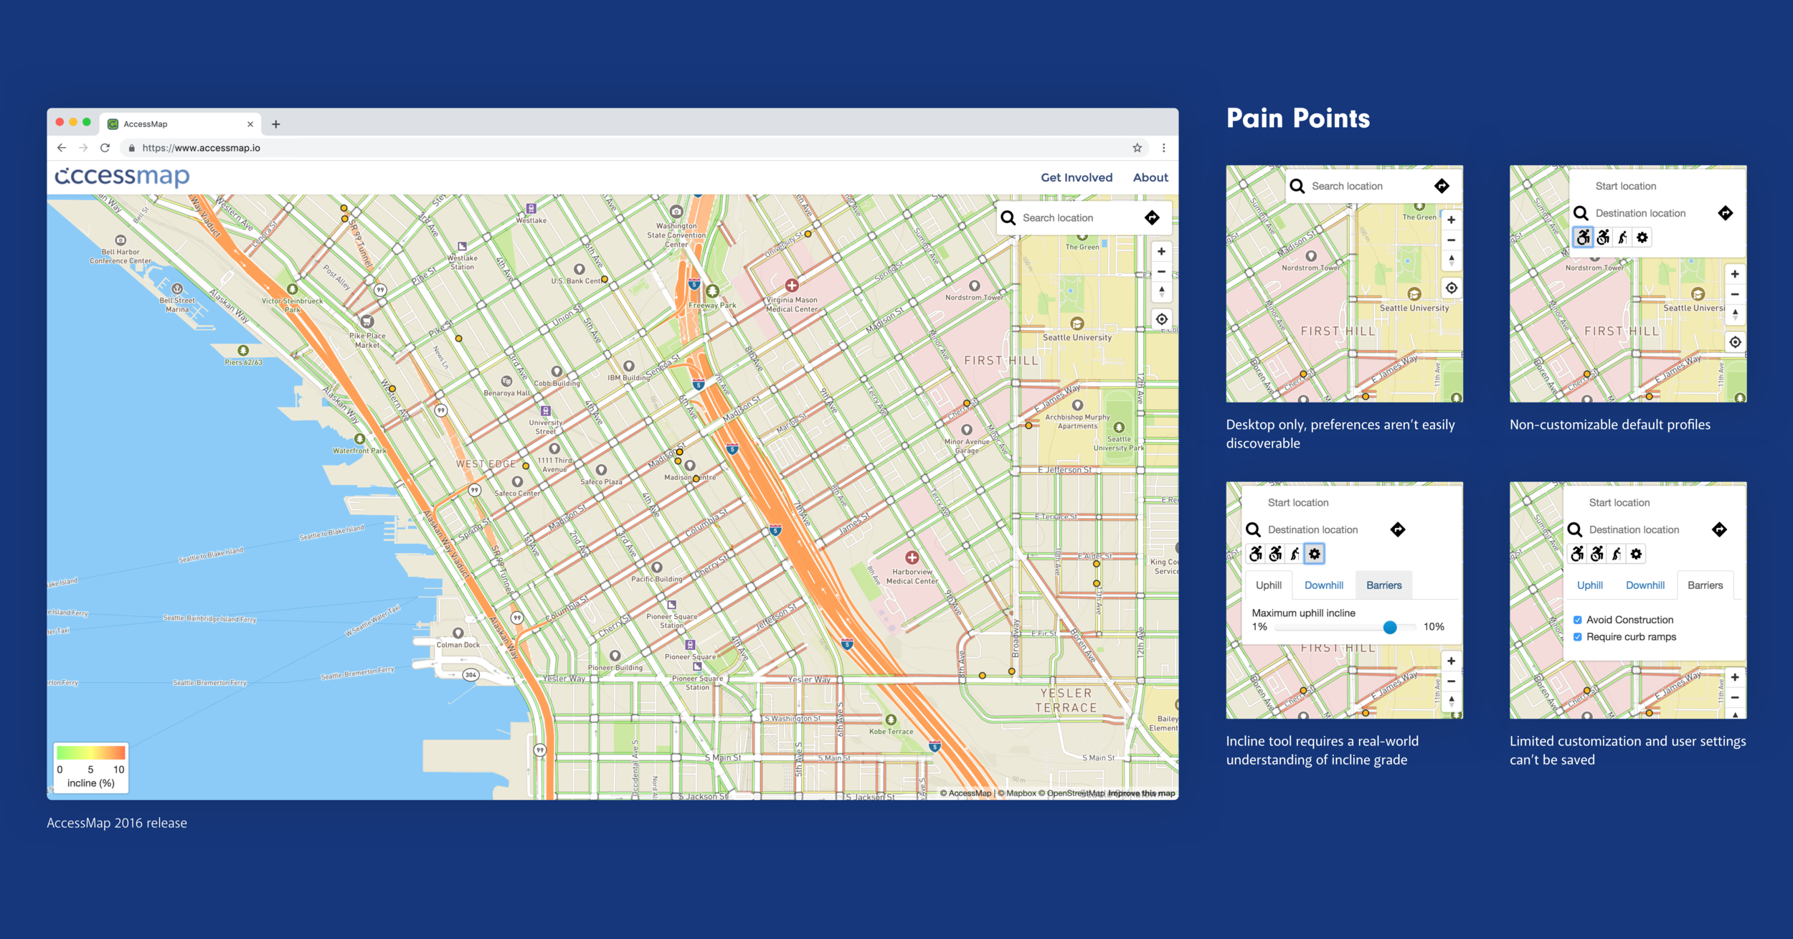
Task: Click the incline (%) legend box
Action: [91, 768]
